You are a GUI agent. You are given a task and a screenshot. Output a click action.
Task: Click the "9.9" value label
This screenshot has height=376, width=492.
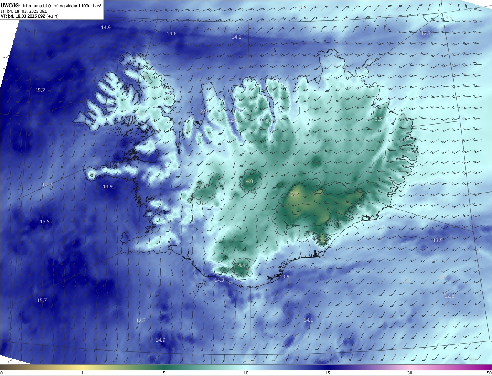[449, 18]
